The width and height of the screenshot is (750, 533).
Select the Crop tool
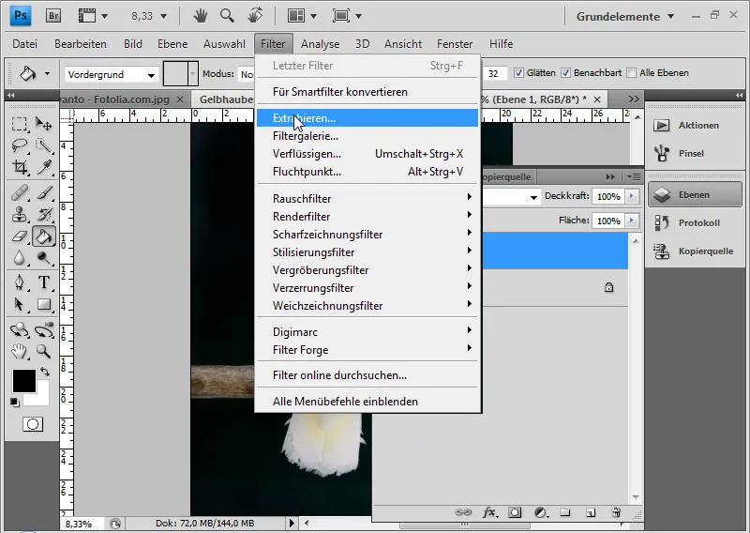click(x=20, y=168)
